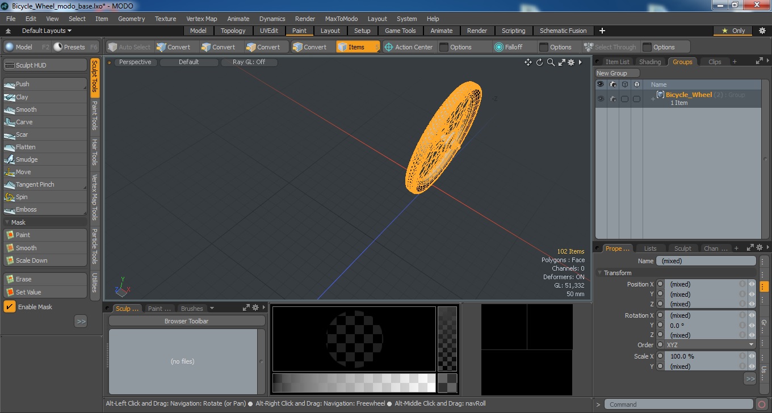Image resolution: width=772 pixels, height=413 pixels.
Task: Toggle visibility eye of Bicycle_Wheel group
Action: 601,99
